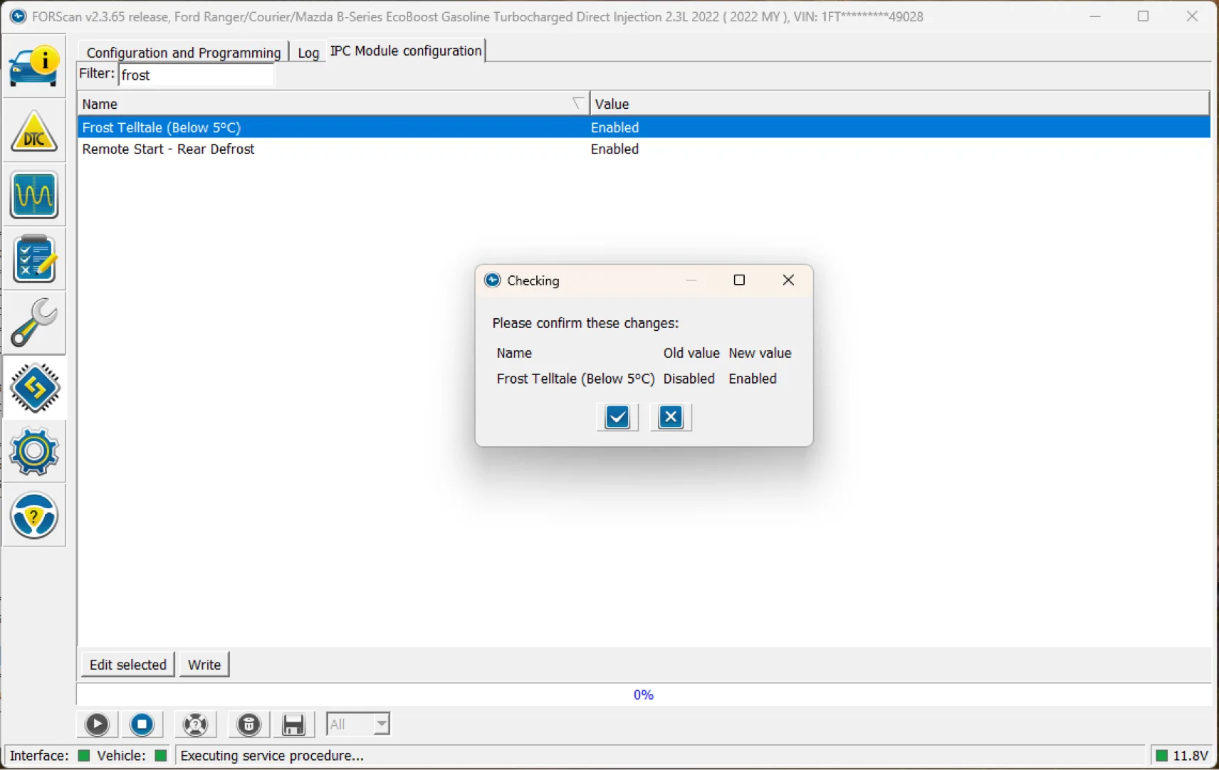Open the chip configuration and programming section
Image resolution: width=1219 pixels, height=770 pixels.
tap(34, 387)
